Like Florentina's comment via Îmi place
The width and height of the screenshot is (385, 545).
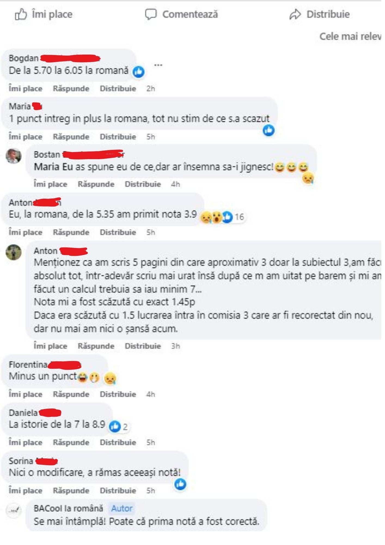pos(26,394)
